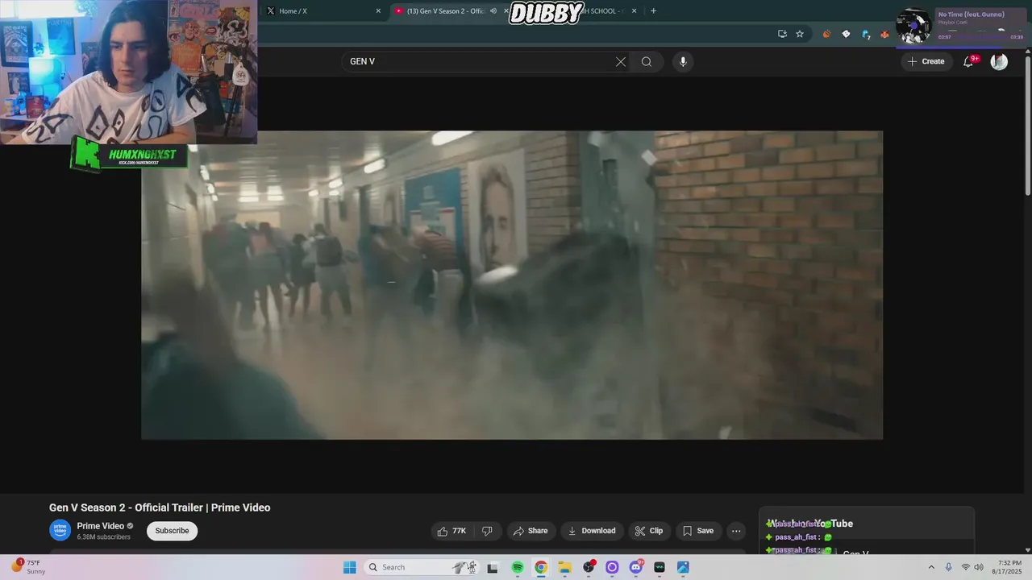Open the clock showing 7:32 PM

1009,567
